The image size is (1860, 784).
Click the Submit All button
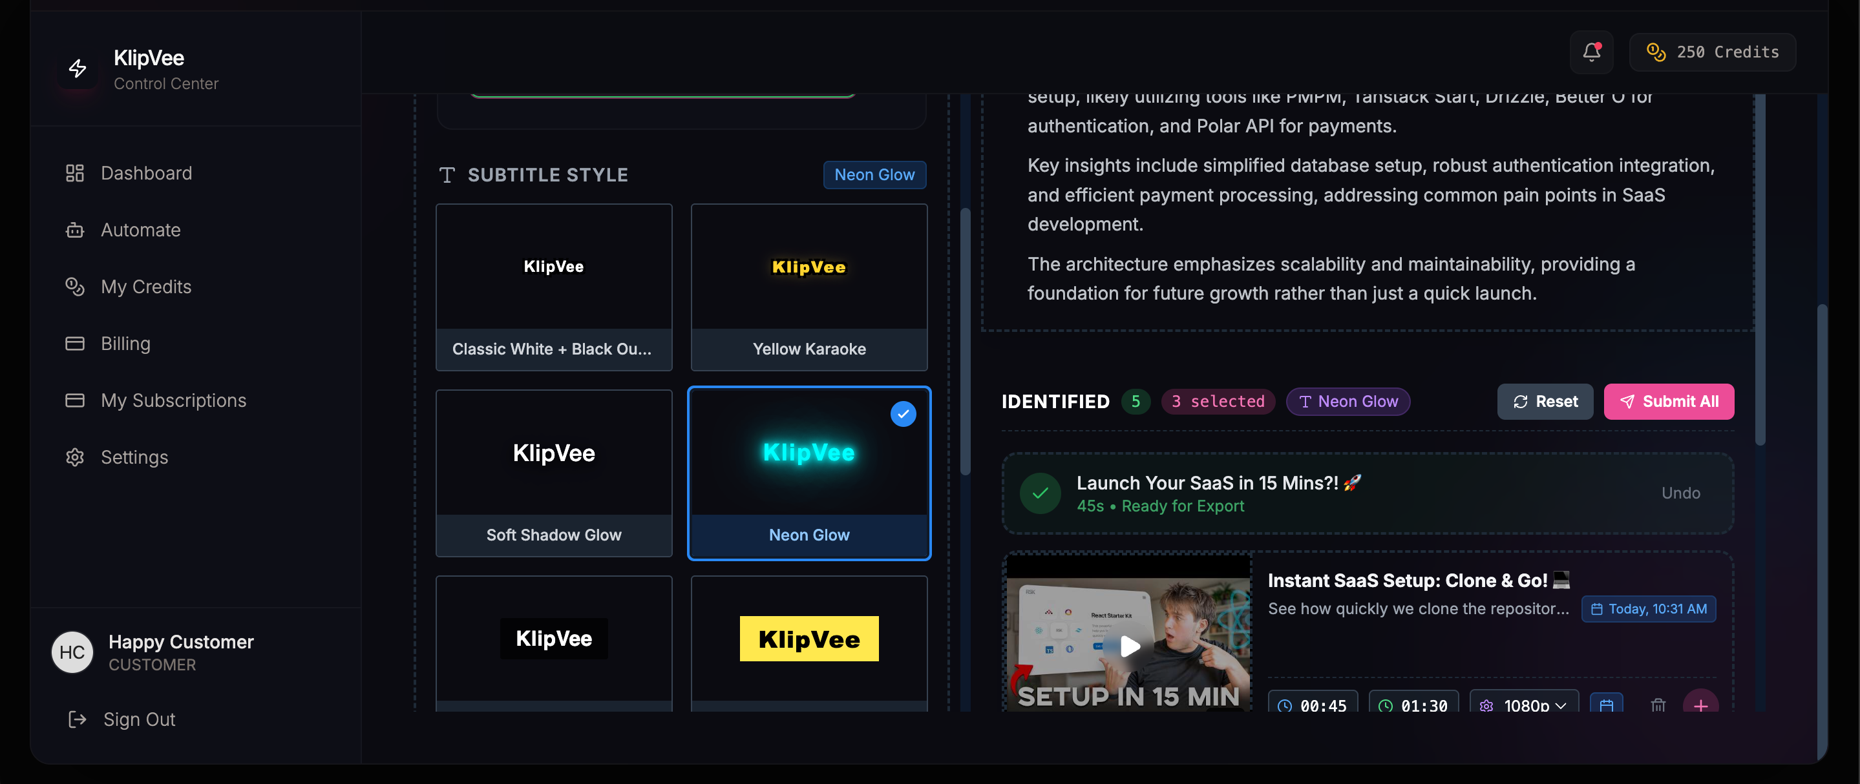[x=1669, y=402]
